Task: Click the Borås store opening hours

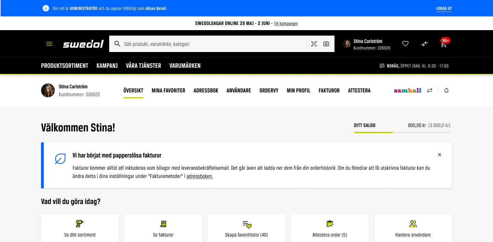Action: (x=418, y=66)
